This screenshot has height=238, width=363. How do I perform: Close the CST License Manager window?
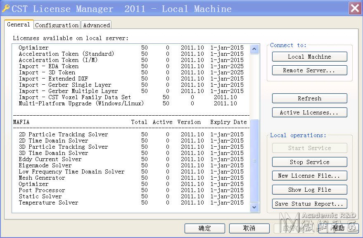[355, 8]
